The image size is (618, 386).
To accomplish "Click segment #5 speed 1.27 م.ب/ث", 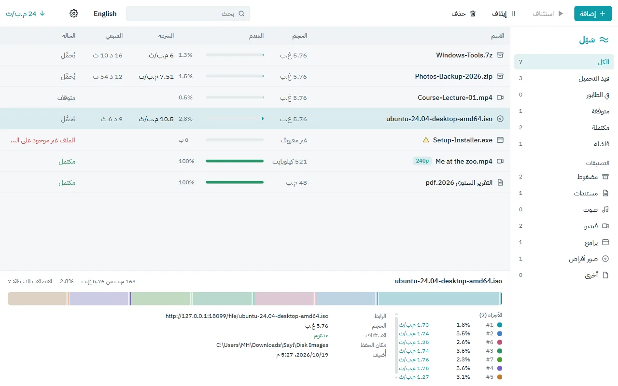I will click(x=414, y=377).
